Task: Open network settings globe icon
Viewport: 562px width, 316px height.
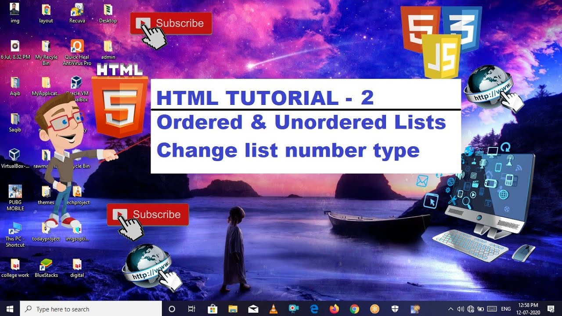Action: [x=471, y=309]
